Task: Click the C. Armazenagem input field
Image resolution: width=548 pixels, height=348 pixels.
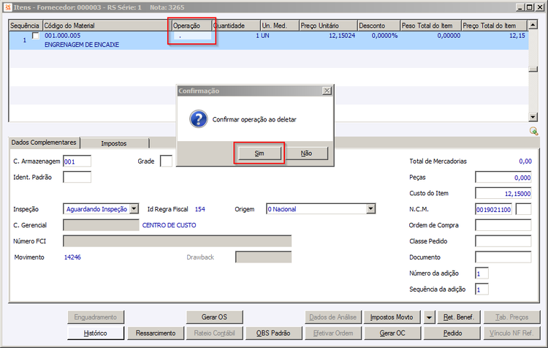Action: [77, 162]
